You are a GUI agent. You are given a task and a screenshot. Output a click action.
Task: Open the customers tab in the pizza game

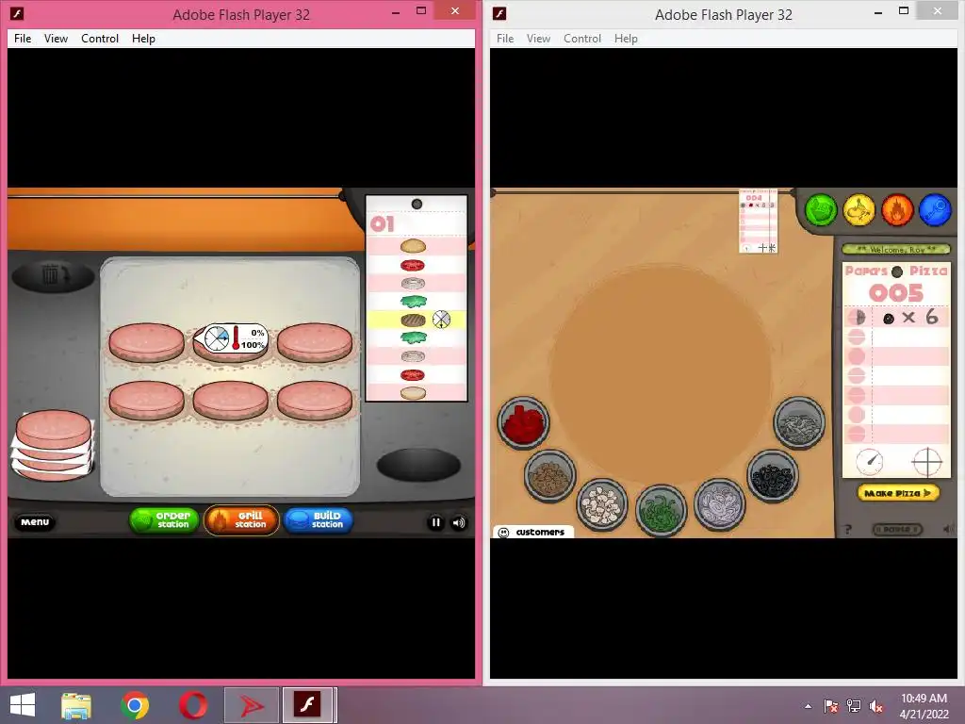[x=533, y=532]
